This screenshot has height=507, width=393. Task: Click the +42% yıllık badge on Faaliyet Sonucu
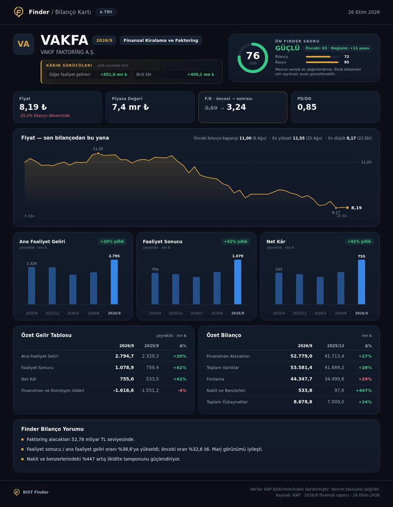(235, 241)
